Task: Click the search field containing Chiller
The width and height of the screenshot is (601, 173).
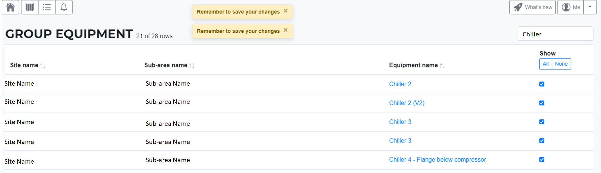Action: click(x=555, y=34)
